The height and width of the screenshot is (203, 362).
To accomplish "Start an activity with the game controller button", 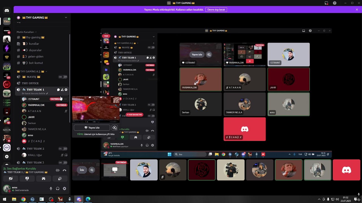I will click(44, 178).
